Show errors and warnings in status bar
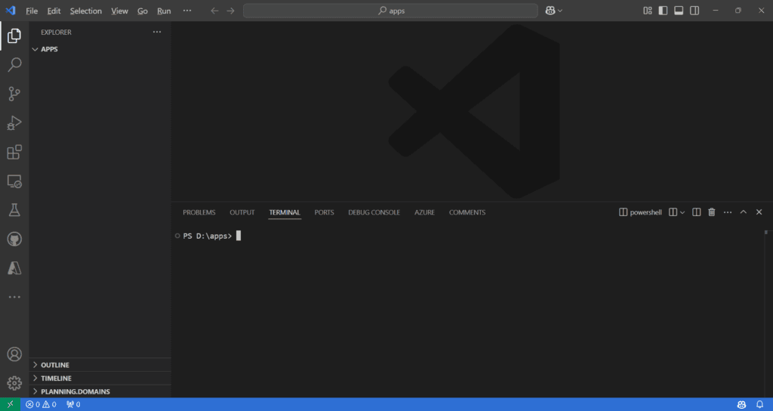The image size is (773, 411). point(42,405)
